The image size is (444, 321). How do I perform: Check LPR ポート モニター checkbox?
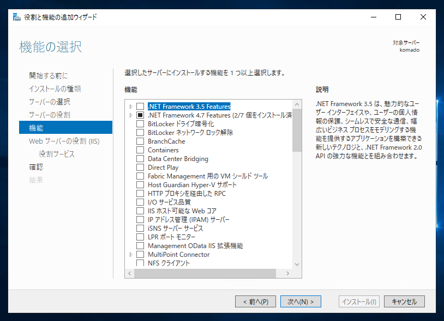[140, 237]
